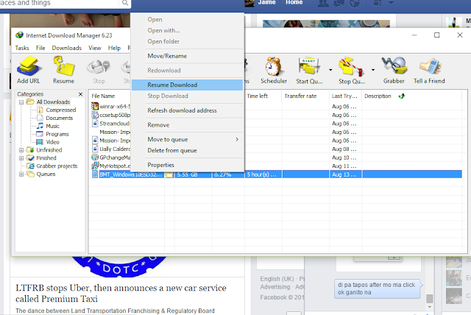Sort by Last Try column header
This screenshot has width=471, height=315.
click(x=345, y=96)
